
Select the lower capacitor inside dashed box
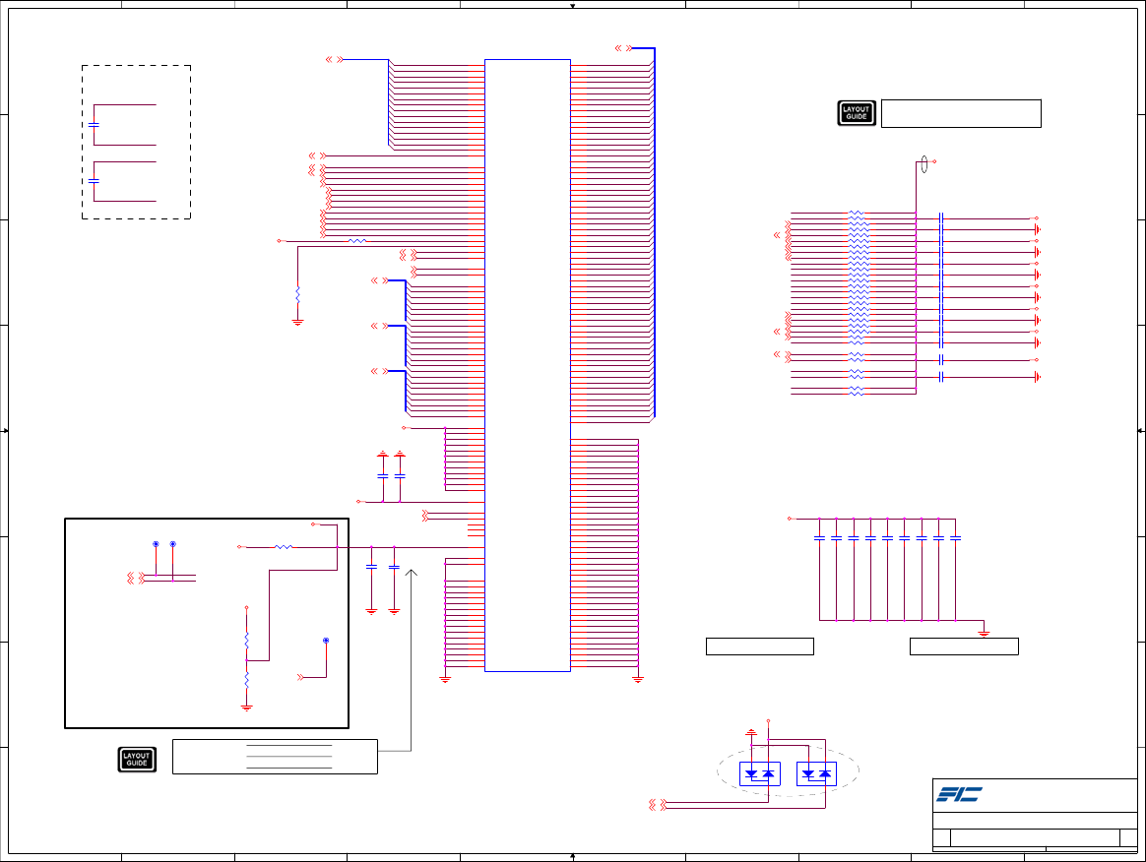(94, 181)
